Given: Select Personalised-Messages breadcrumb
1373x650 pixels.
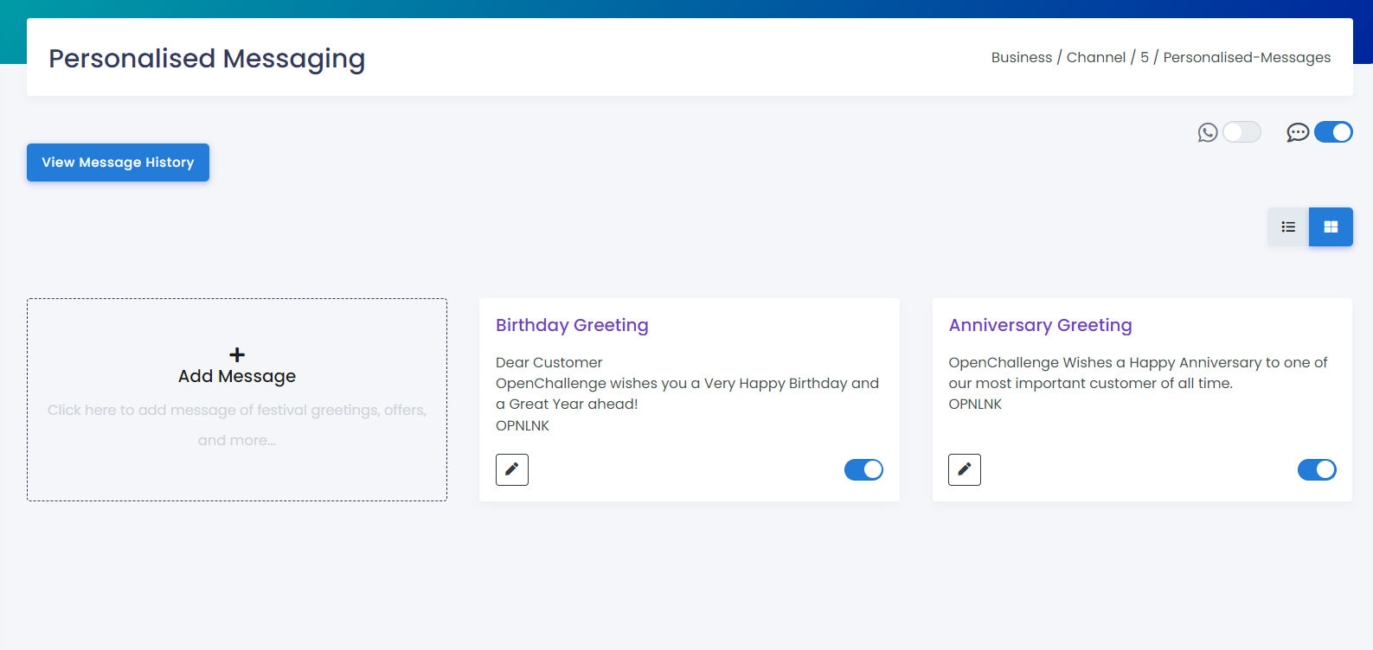Looking at the screenshot, I should click(1247, 57).
